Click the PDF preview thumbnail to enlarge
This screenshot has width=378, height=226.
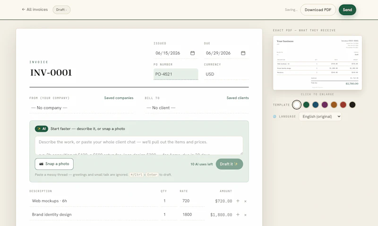tap(317, 63)
